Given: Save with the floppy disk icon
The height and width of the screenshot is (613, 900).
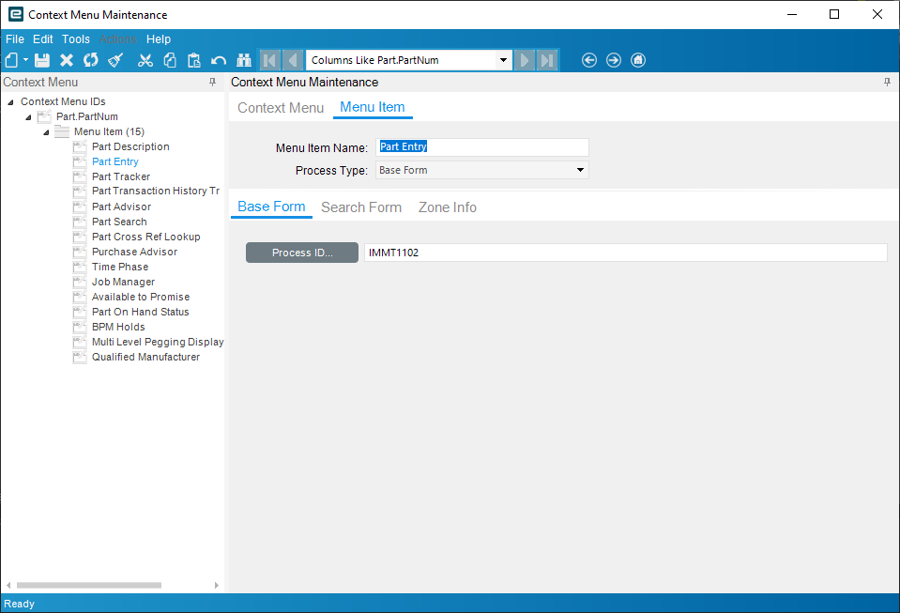Looking at the screenshot, I should coord(42,60).
